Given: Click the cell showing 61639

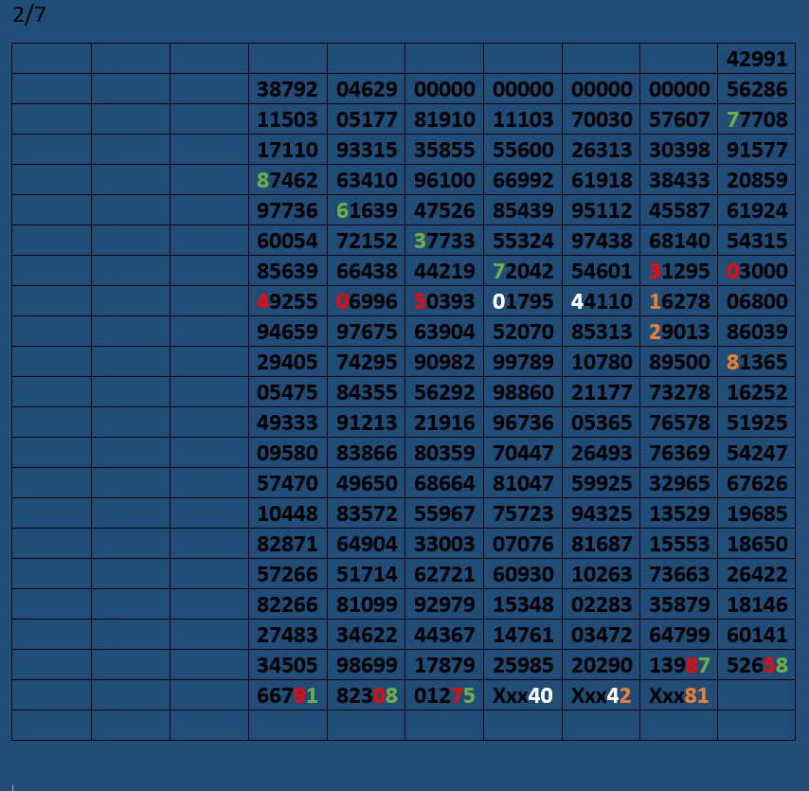Looking at the screenshot, I should [366, 210].
